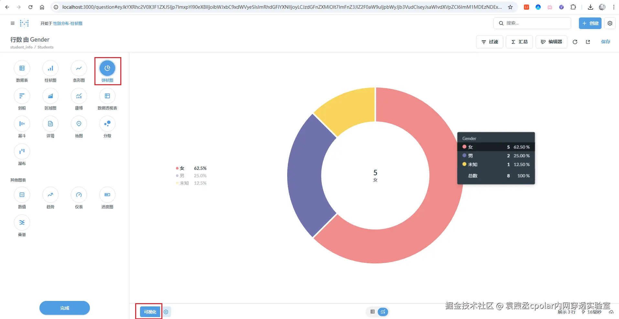Select the 仪表 gauge visualization icon

coord(79,195)
